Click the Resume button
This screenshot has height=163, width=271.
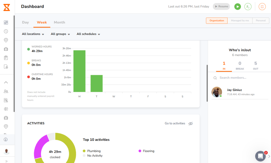pyautogui.click(x=221, y=6)
